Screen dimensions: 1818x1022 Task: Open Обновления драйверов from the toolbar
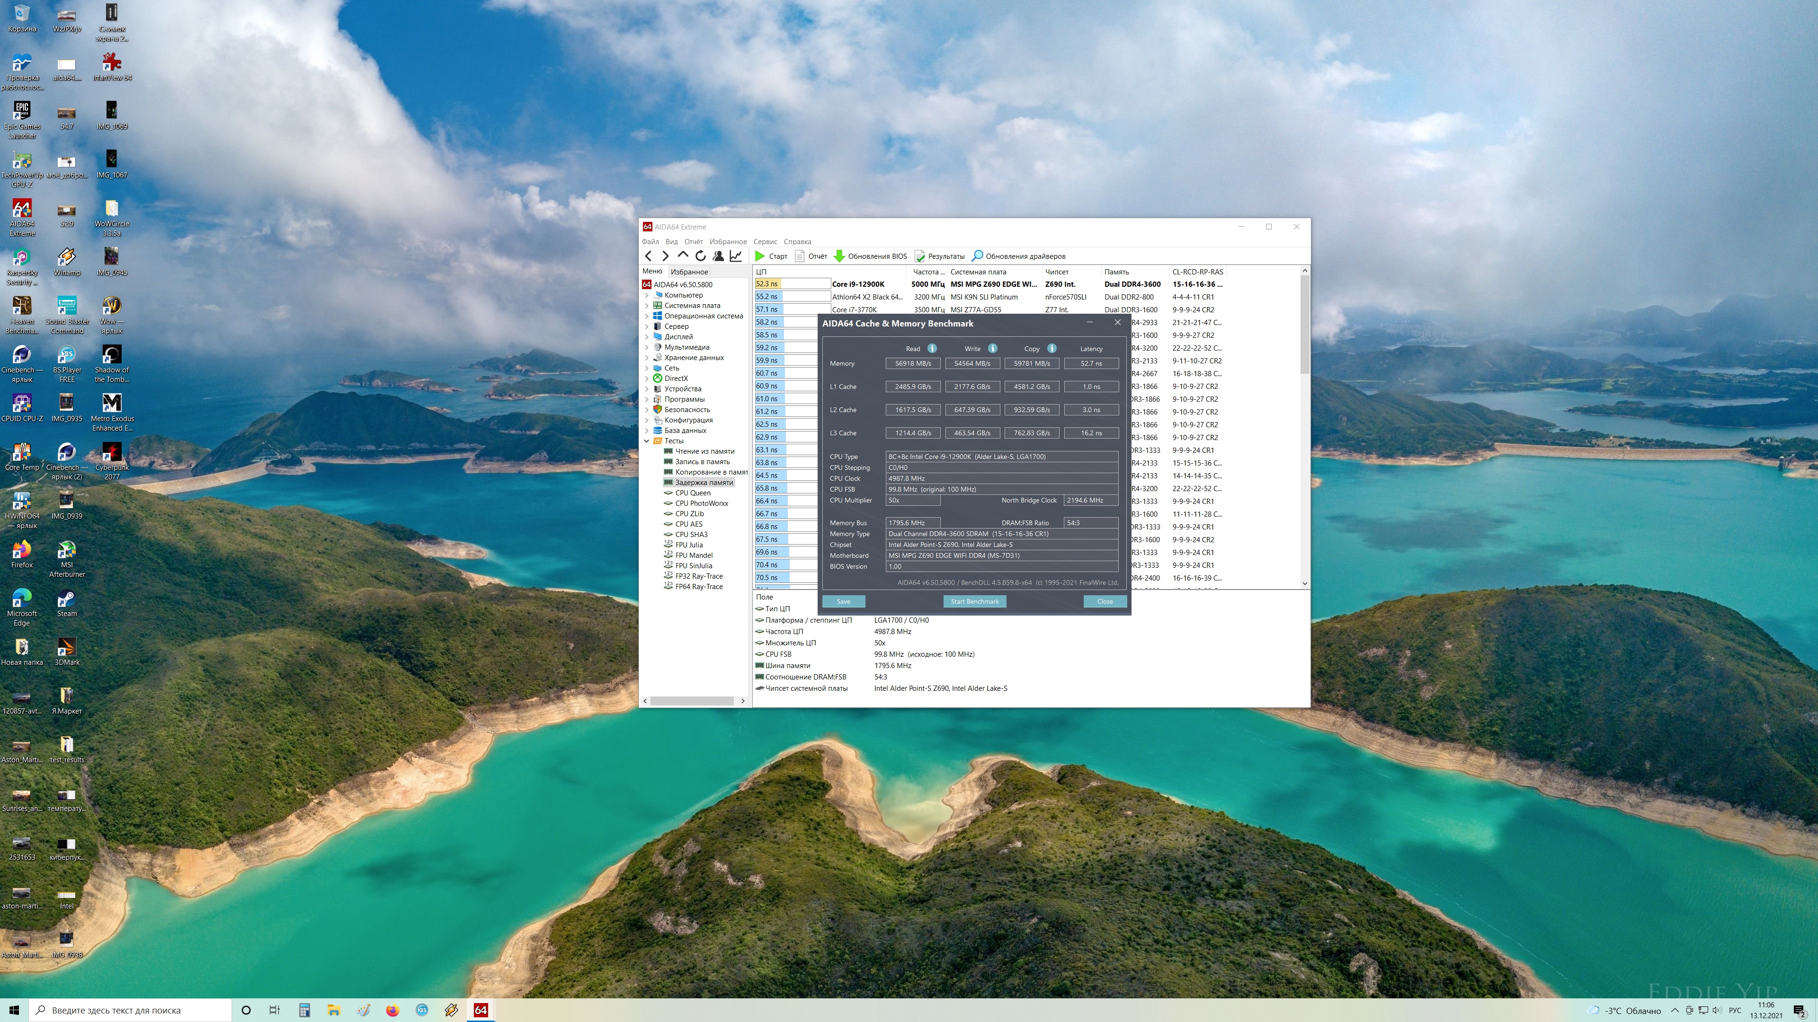point(1018,256)
